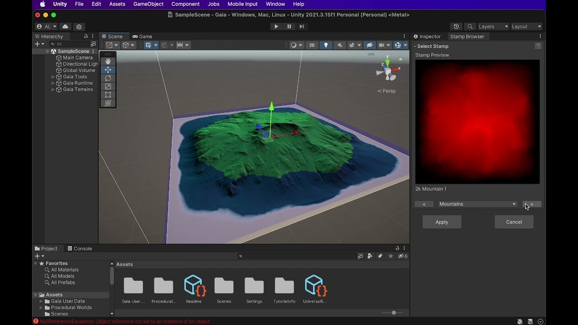Go to next stamp
This screenshot has width=578, height=325.
click(532, 204)
